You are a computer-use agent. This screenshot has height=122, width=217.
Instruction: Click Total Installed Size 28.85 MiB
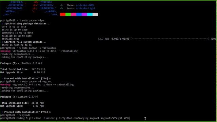click(22, 103)
